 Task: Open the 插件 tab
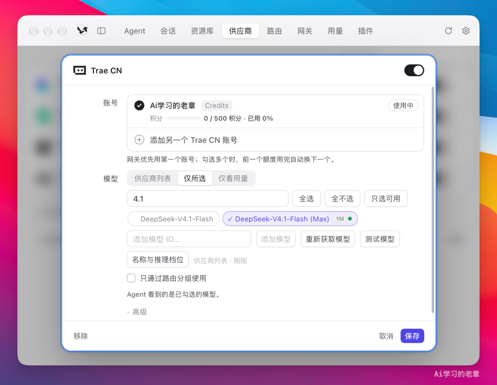tap(365, 31)
